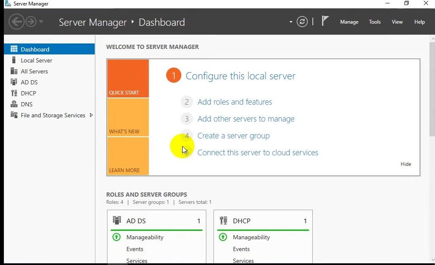Open the AD DS tile title
The height and width of the screenshot is (265, 435).
coord(136,221)
